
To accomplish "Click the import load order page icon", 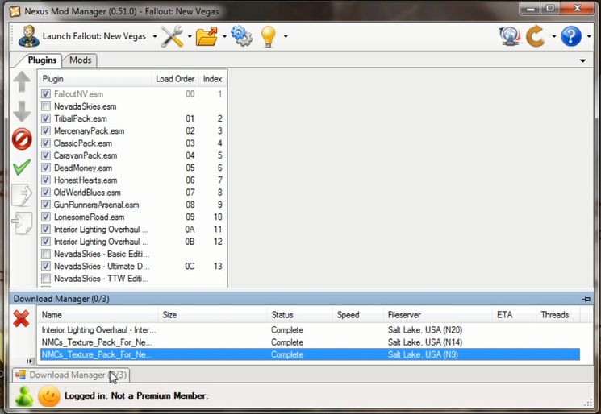I will pos(22,223).
